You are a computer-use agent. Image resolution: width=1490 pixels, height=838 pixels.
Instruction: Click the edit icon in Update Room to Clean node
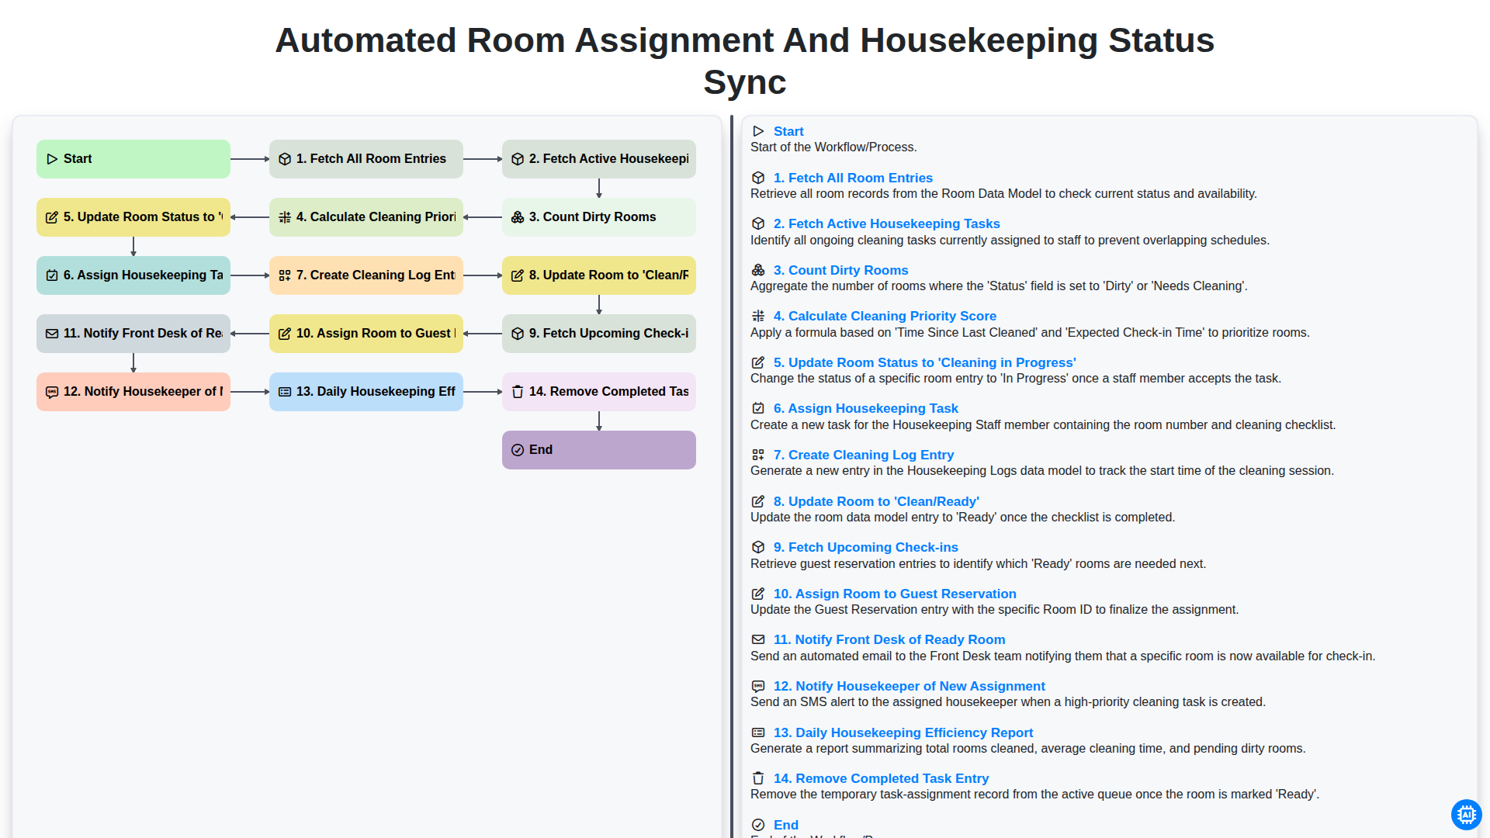[x=518, y=275]
